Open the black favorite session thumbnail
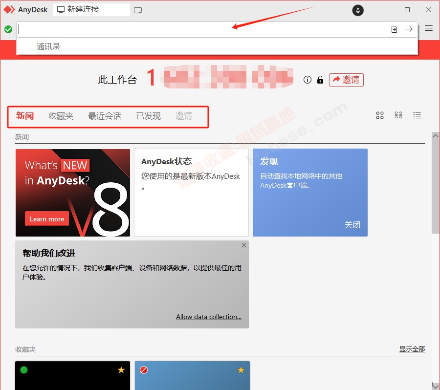 [73, 375]
